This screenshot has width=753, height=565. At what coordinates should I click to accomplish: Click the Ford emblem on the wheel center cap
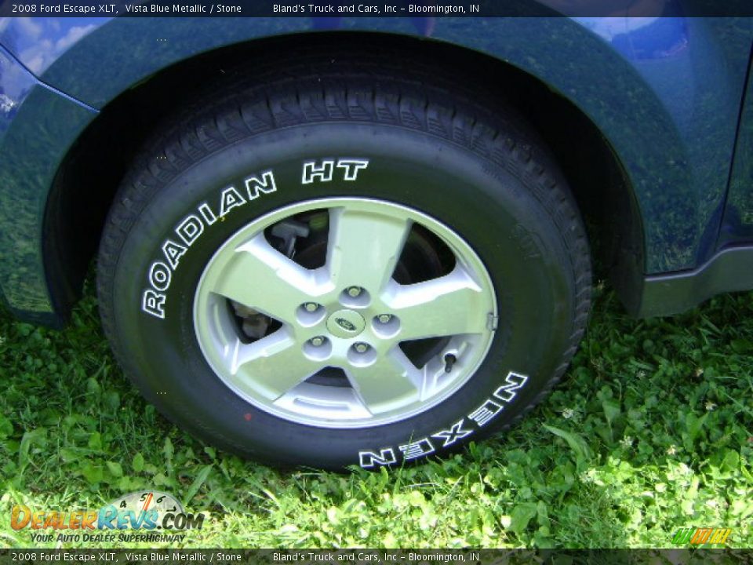tap(345, 323)
